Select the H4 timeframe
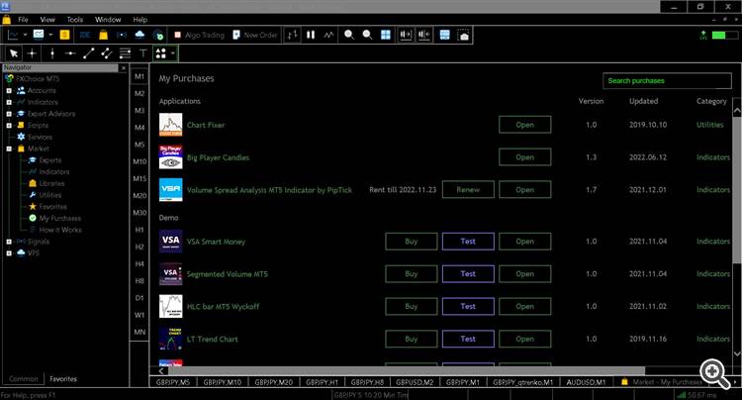742x400 pixels. 139,263
